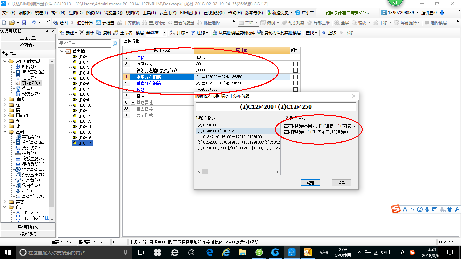Click 取消 in the rebar input dialog
Image resolution: width=461 pixels, height=259 pixels.
pos(341,183)
